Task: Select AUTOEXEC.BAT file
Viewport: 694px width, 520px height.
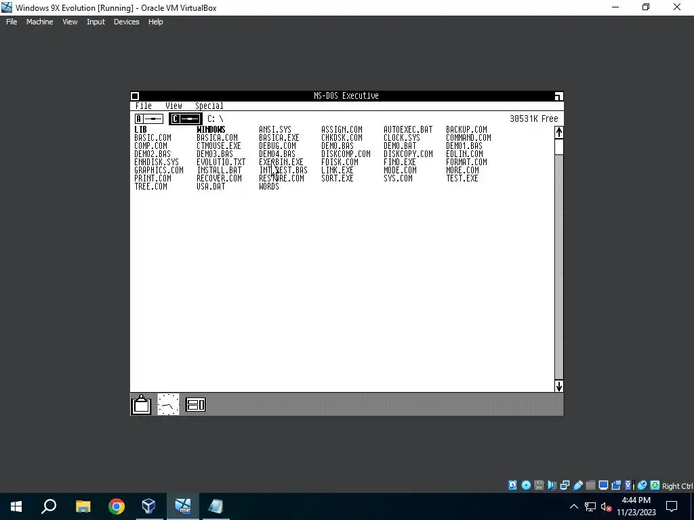Action: point(408,129)
